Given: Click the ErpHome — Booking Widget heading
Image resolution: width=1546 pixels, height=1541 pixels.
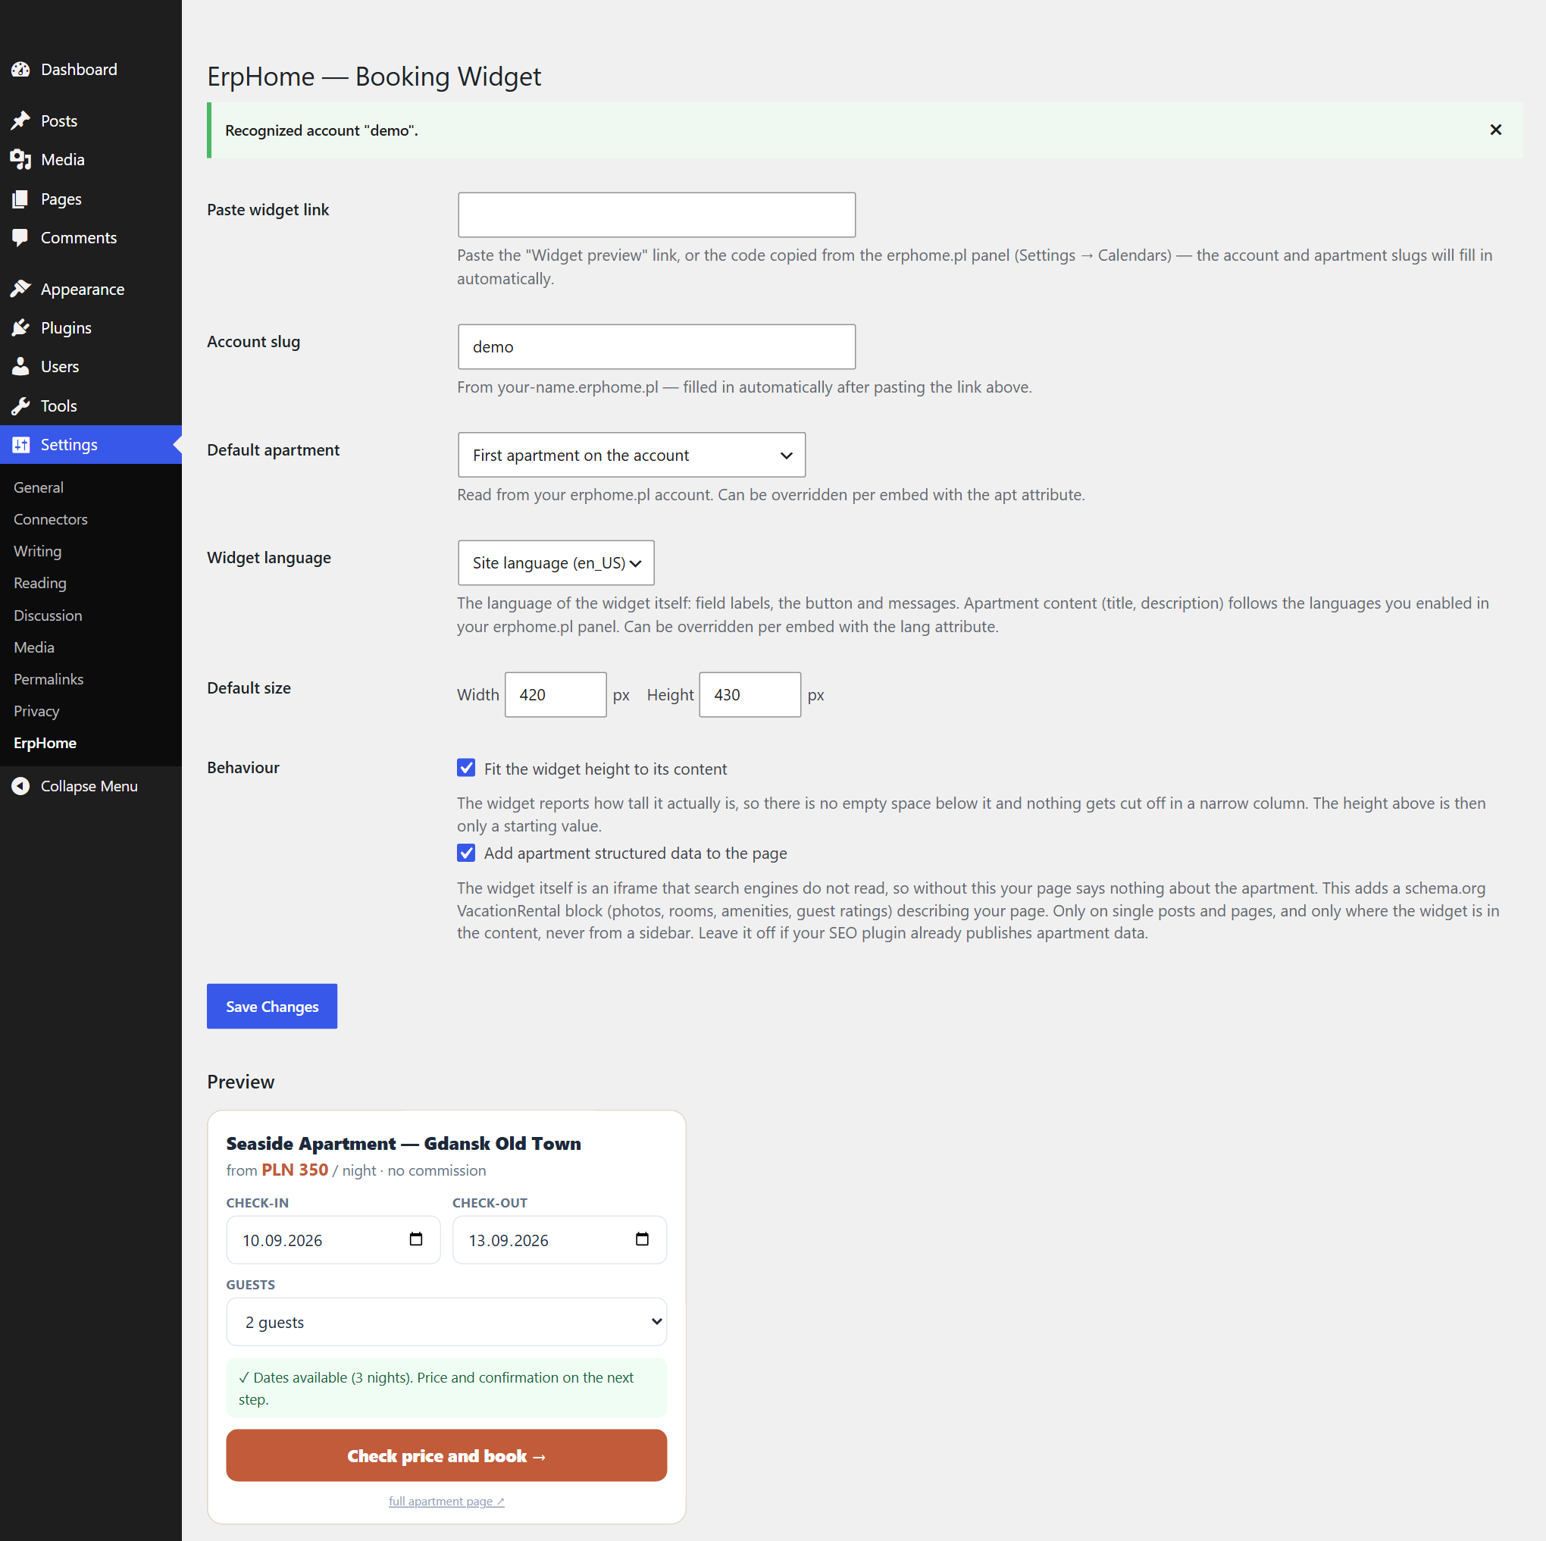Looking at the screenshot, I should pyautogui.click(x=374, y=77).
